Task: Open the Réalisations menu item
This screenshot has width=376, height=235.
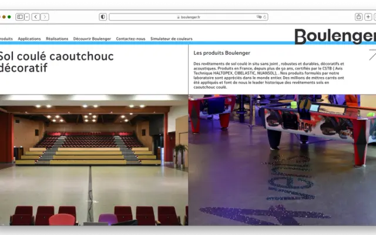Action: coord(57,39)
